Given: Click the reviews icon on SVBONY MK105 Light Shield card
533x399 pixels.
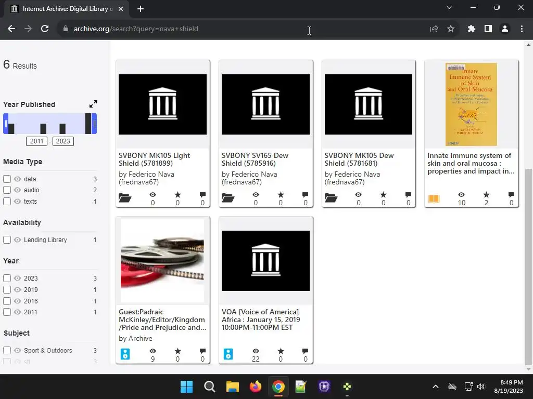Looking at the screenshot, I should click(202, 194).
